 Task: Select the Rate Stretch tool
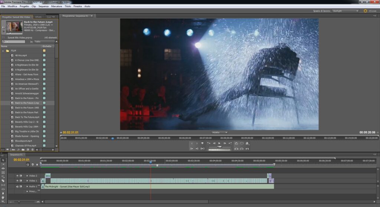point(3,177)
